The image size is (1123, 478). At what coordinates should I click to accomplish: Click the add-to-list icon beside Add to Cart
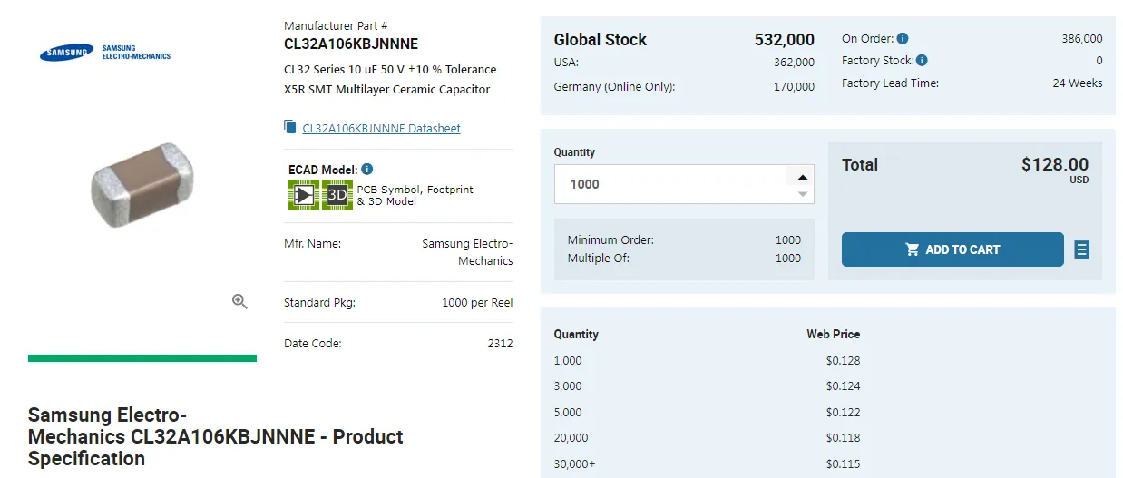pyautogui.click(x=1081, y=249)
